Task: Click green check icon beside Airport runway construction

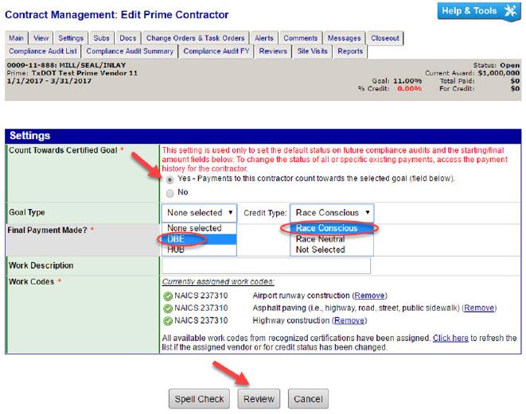Action: pos(167,295)
